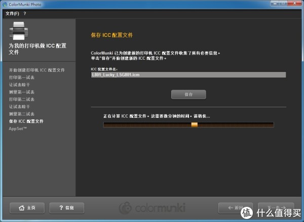Maximize the ColorMunki Photo window
Image resolution: width=304 pixels, height=222 pixels.
[x=283, y=4]
